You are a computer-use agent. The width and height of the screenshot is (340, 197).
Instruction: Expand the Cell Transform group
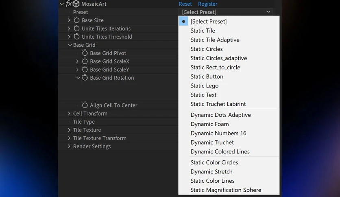(69, 114)
